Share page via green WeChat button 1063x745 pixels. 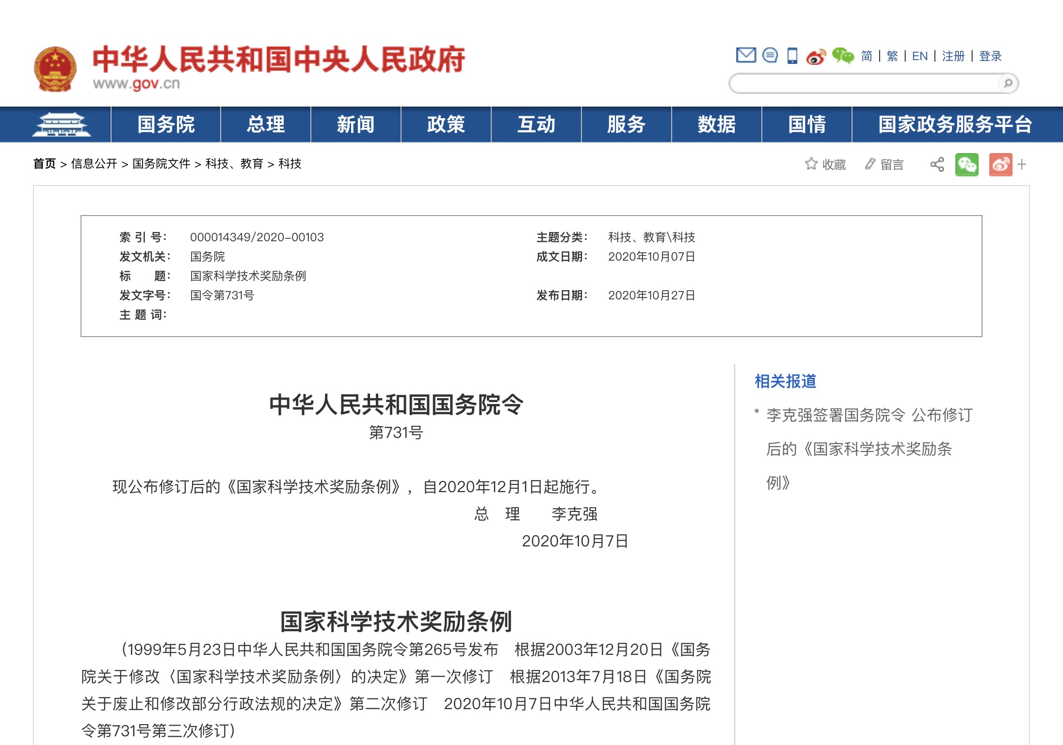tap(966, 164)
